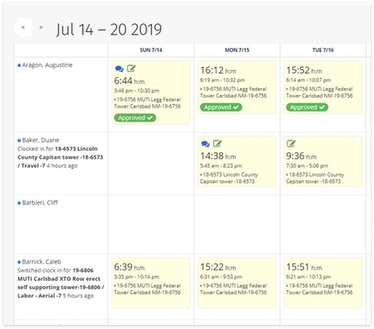The height and width of the screenshot is (329, 374).
Task: Select the SUN 7/14 column header
Action: [x=151, y=50]
